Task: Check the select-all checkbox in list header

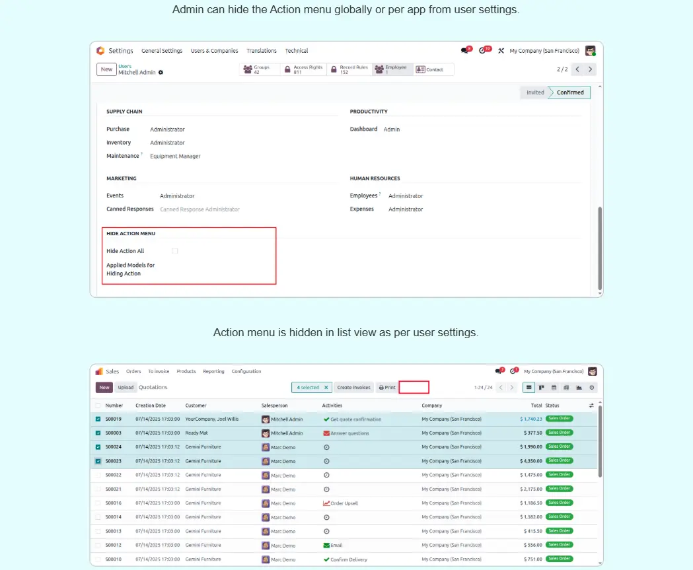Action: click(98, 406)
